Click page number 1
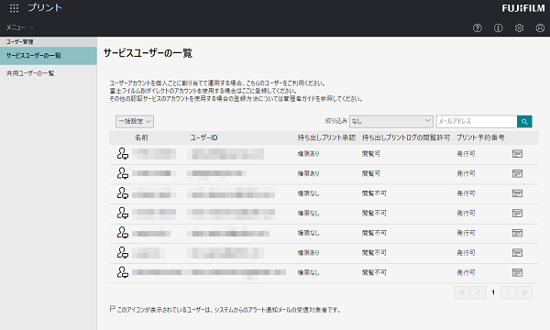550x330 pixels. coord(493,292)
